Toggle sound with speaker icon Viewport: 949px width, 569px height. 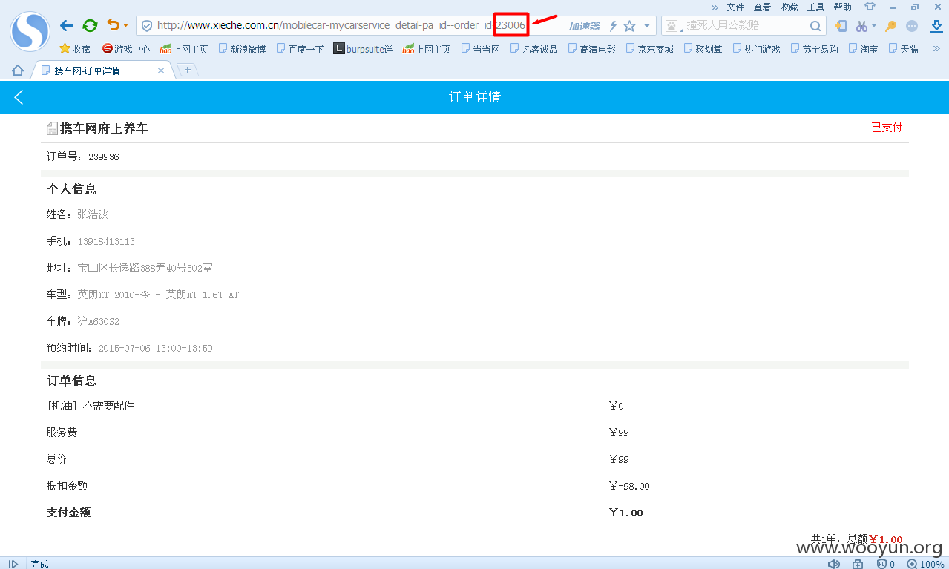[834, 564]
